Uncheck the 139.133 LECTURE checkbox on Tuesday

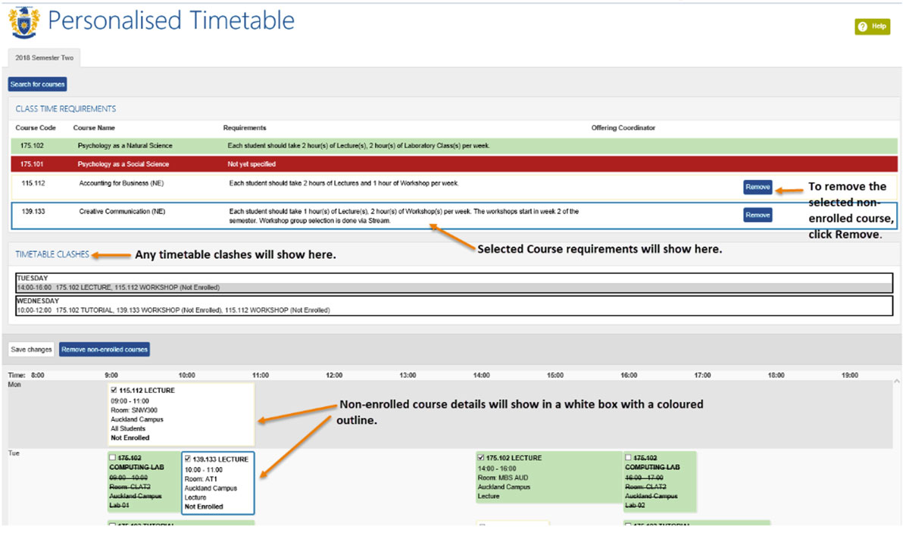[188, 459]
